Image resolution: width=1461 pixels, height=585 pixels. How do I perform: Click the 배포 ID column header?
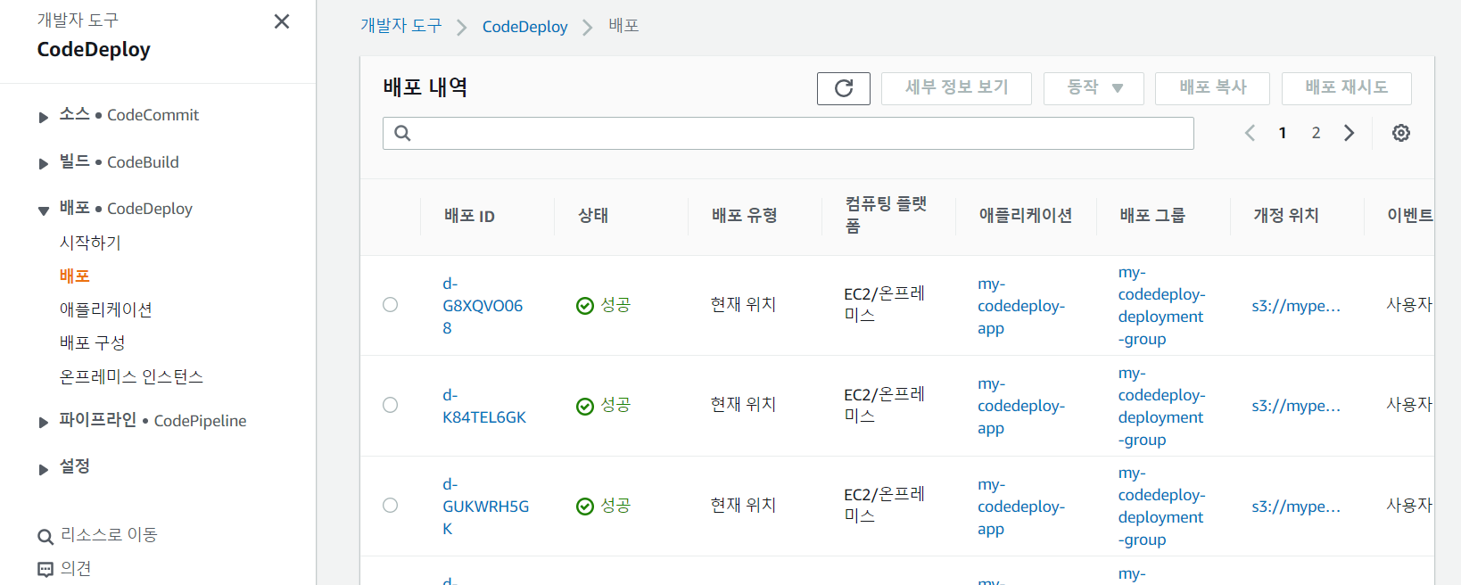[470, 216]
